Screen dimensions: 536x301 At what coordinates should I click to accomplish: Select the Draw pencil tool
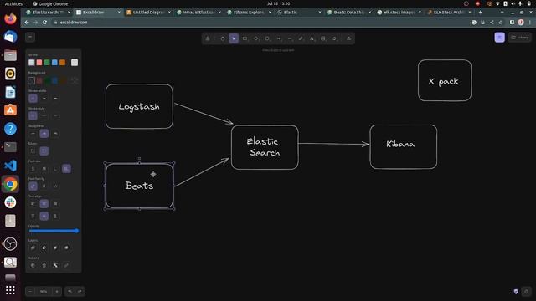(301, 38)
